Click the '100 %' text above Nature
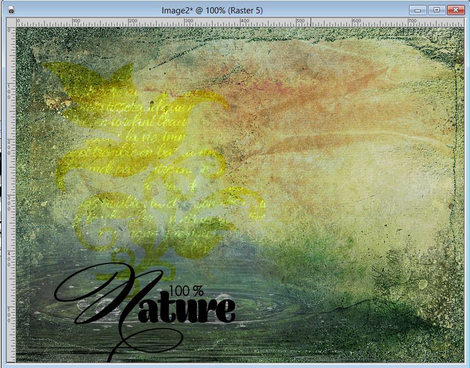 pos(186,291)
